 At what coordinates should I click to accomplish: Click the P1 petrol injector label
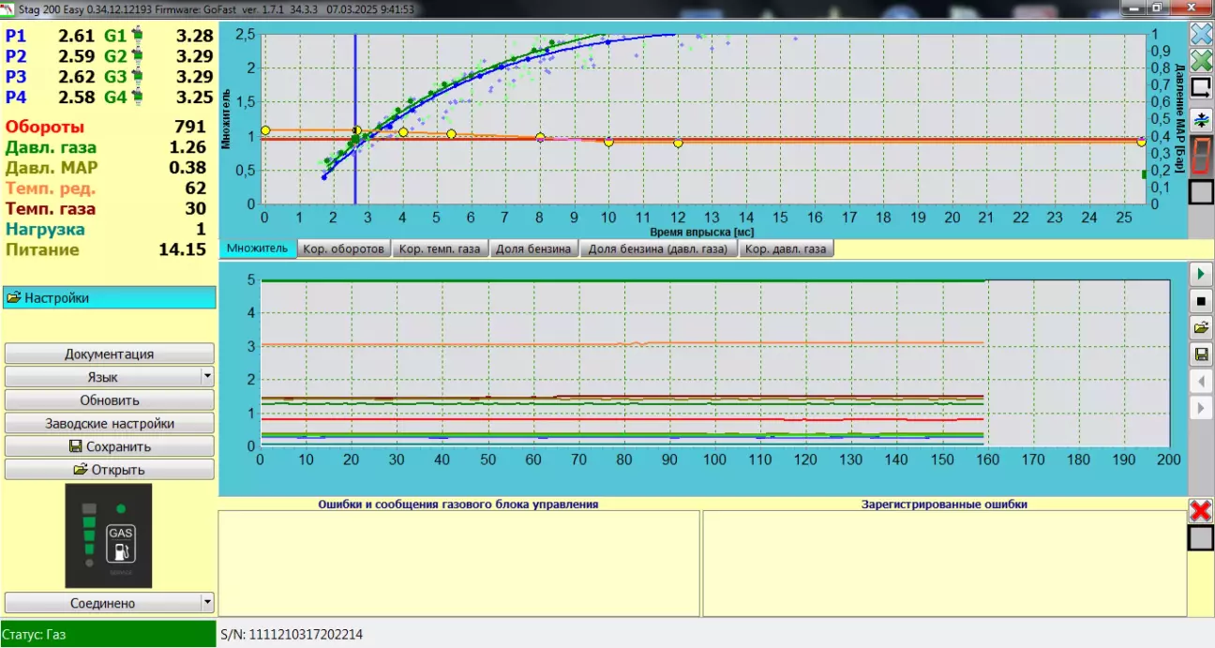point(16,36)
